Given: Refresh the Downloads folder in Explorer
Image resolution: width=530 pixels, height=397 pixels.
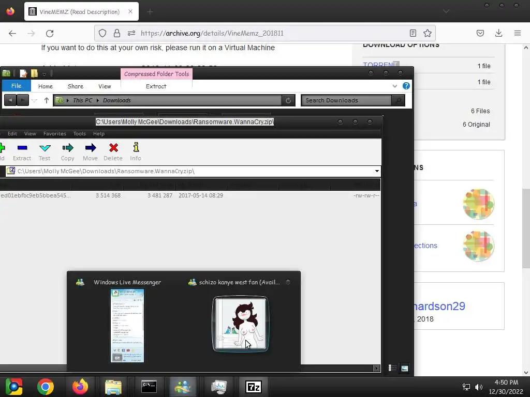Looking at the screenshot, I should click(x=288, y=100).
